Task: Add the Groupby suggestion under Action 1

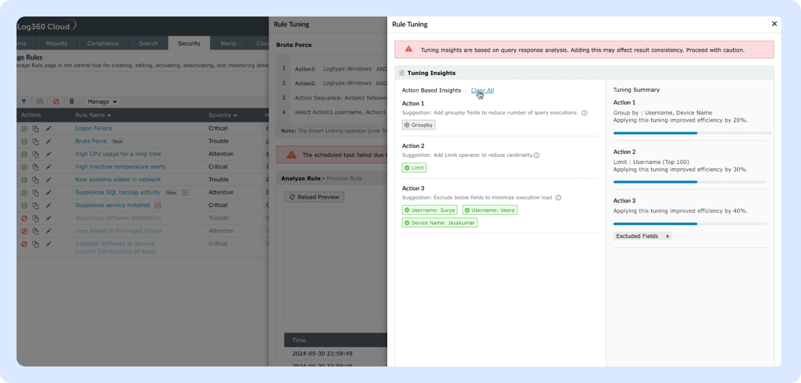Action: click(x=419, y=125)
